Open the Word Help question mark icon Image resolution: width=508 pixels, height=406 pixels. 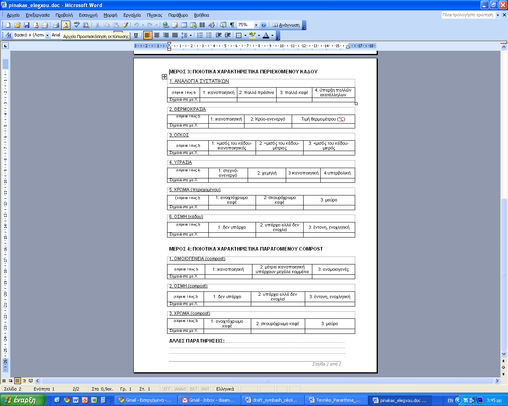pos(264,25)
